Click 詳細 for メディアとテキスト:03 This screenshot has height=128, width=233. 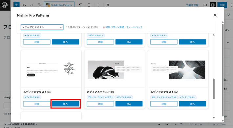[100, 104]
